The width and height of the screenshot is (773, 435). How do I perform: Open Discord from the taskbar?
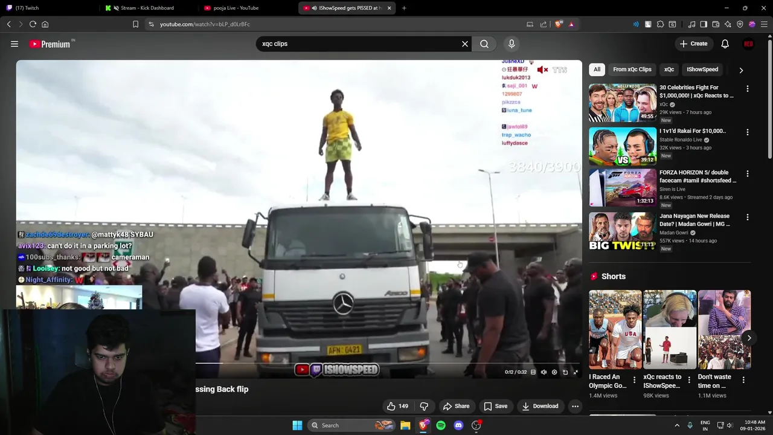click(x=458, y=425)
